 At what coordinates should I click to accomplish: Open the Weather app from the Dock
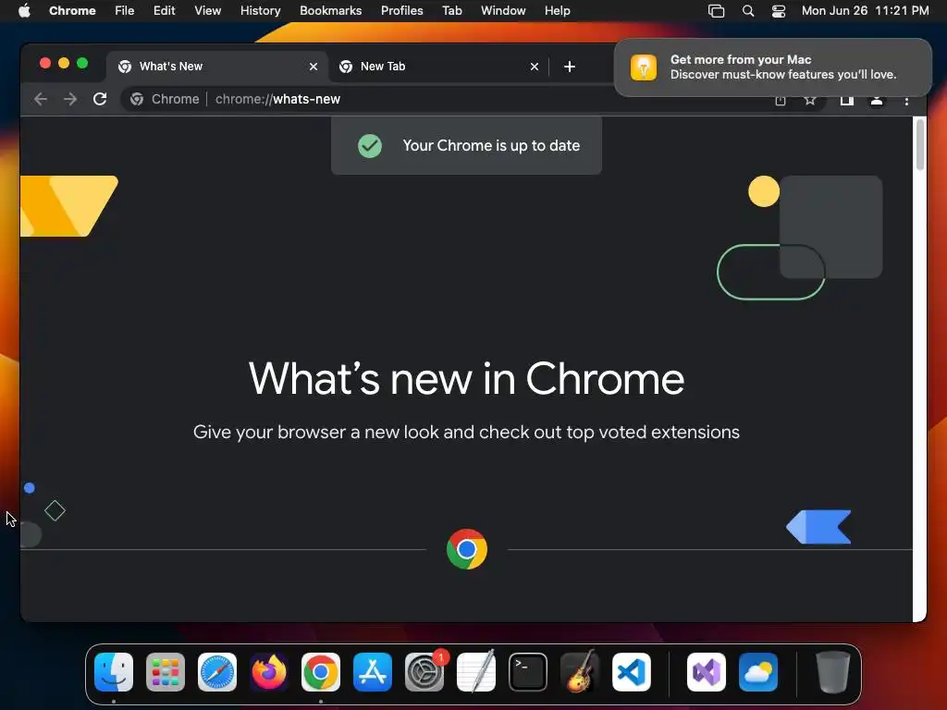[758, 672]
